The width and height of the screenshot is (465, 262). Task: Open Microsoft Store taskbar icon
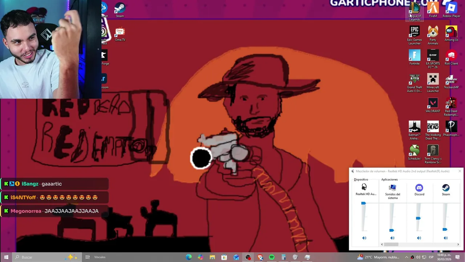coord(224,257)
